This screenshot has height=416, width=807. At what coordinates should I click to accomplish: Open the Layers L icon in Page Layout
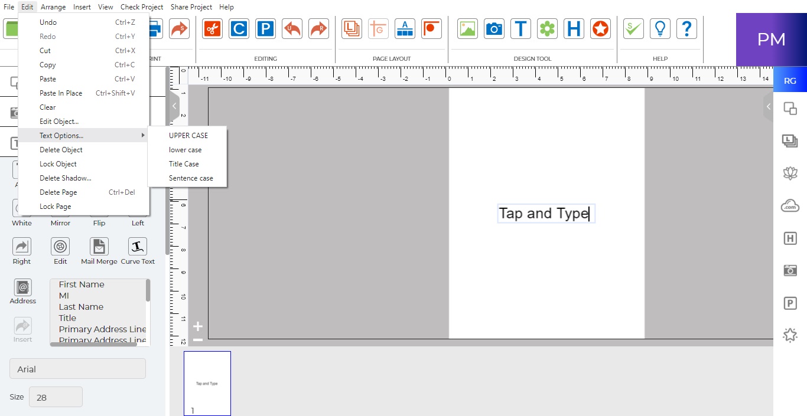pos(352,28)
